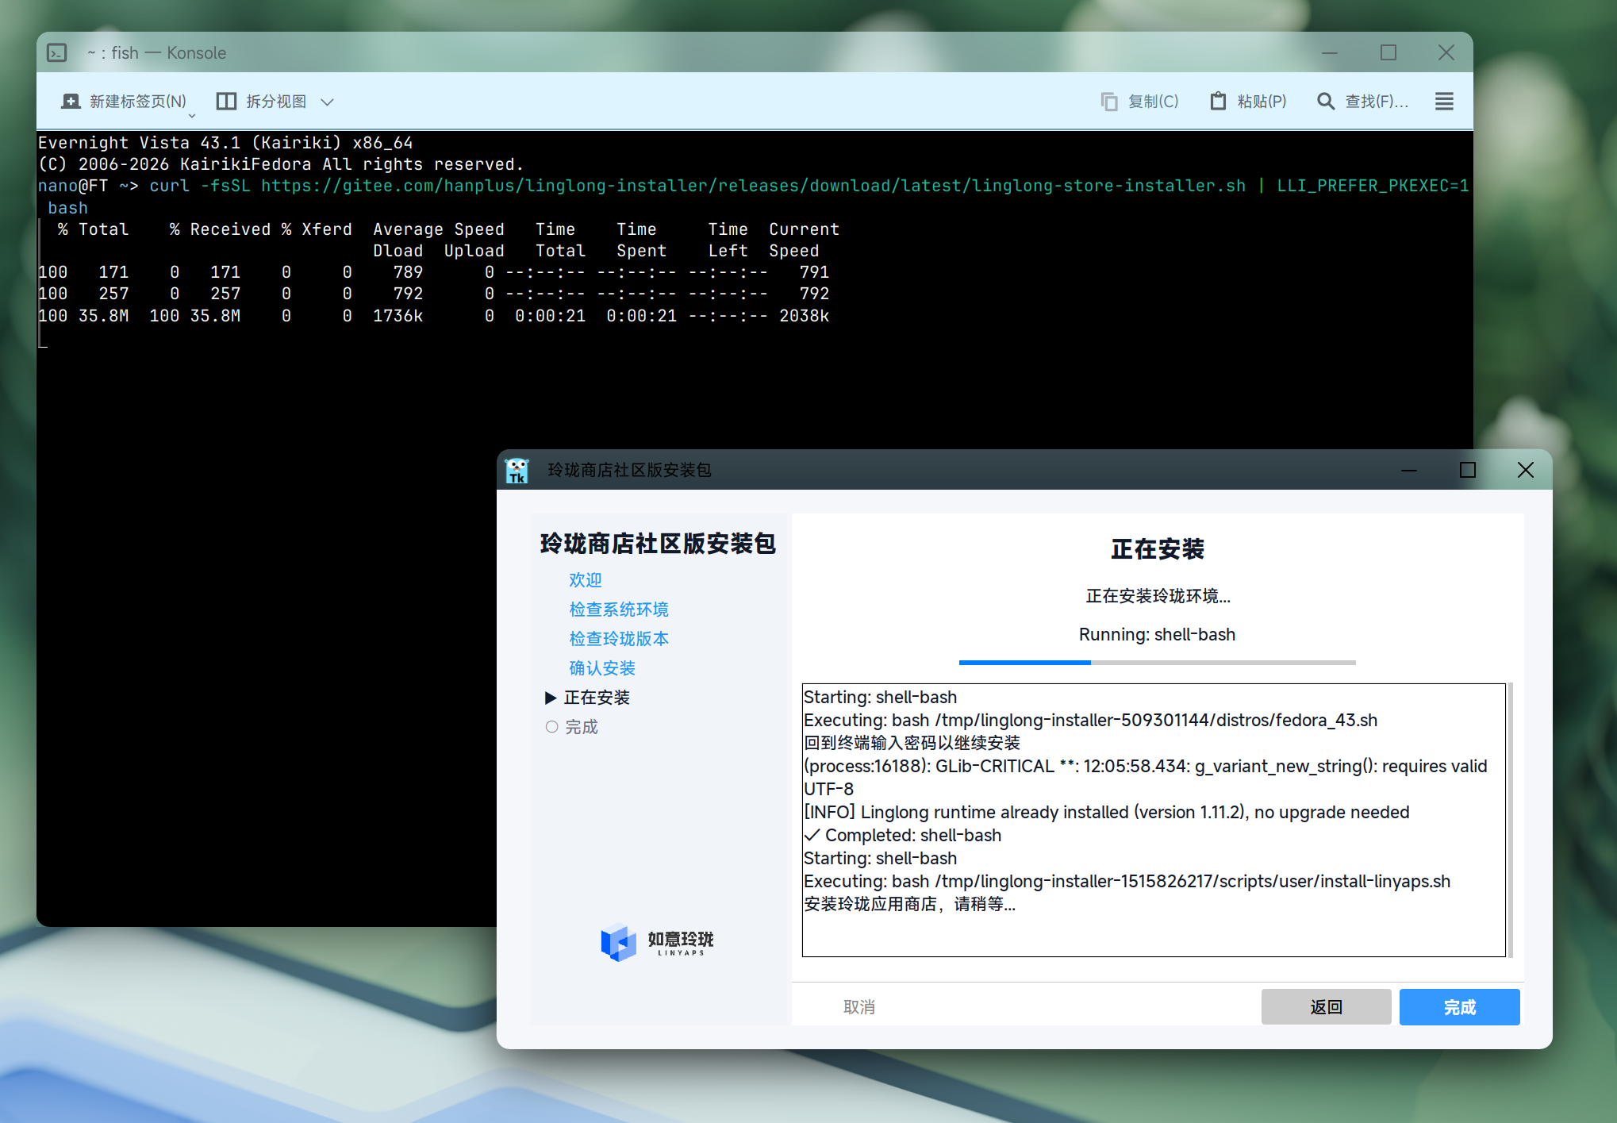This screenshot has width=1617, height=1123.
Task: Click the Copy icon in Konsole toolbar
Action: (1108, 101)
